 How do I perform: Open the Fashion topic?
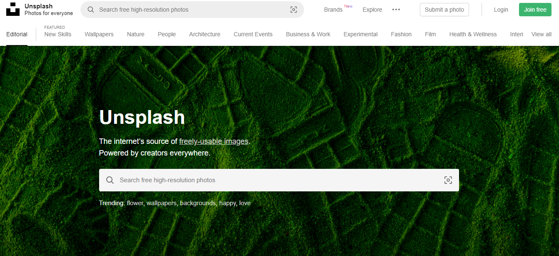pyautogui.click(x=401, y=34)
